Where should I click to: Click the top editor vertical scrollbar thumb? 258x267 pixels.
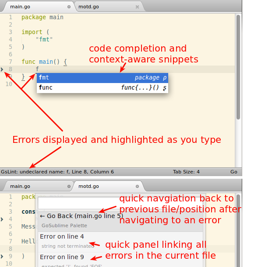point(238,67)
